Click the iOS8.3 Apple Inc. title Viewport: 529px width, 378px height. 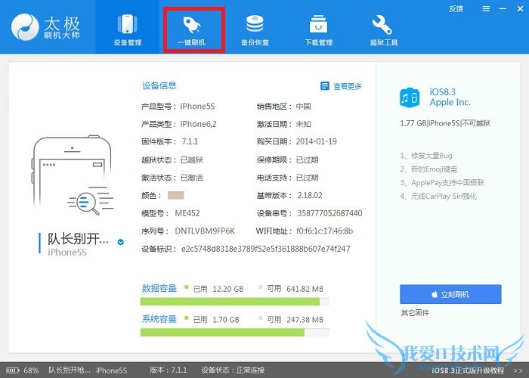(450, 98)
